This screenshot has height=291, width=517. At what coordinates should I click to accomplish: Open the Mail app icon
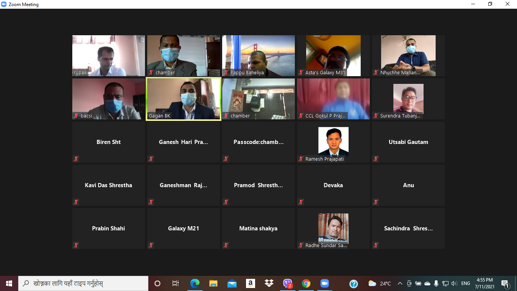[232, 283]
